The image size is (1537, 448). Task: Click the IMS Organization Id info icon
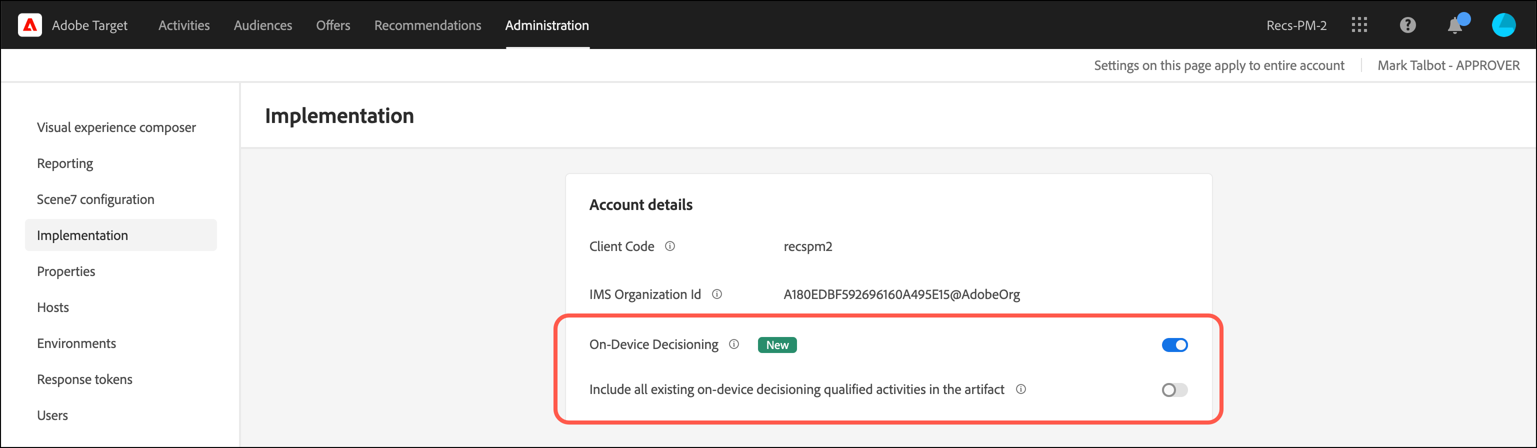(x=716, y=294)
